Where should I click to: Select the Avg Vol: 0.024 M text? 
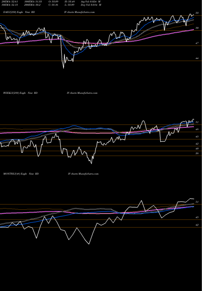click(91, 2)
